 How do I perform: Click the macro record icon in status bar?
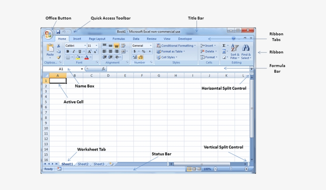59,169
